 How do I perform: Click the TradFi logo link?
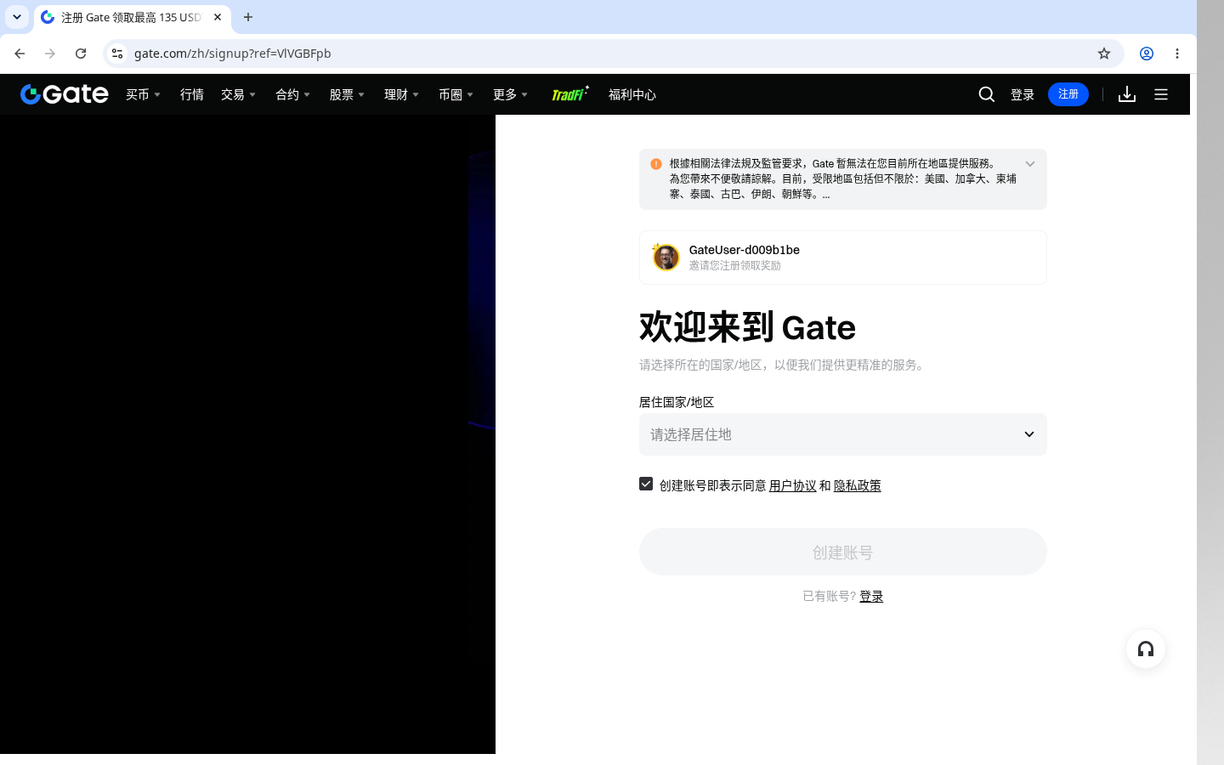[569, 93]
